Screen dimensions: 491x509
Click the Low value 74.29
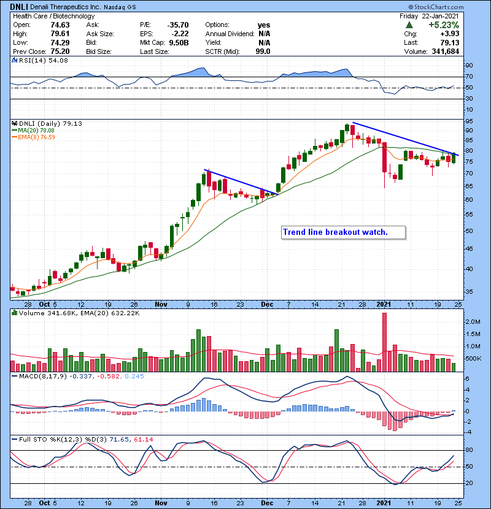tap(60, 42)
